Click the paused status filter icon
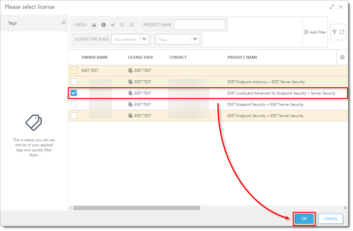The width and height of the screenshot is (353, 231). pos(122,25)
